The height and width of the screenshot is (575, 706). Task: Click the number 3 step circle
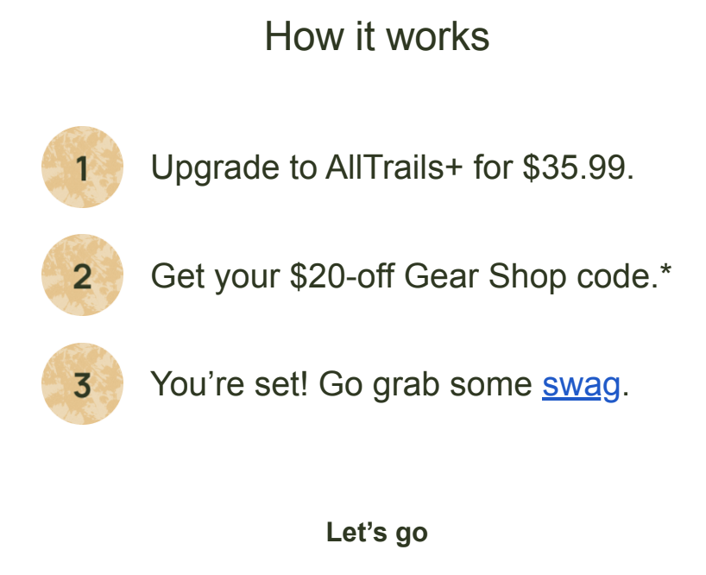tap(82, 383)
